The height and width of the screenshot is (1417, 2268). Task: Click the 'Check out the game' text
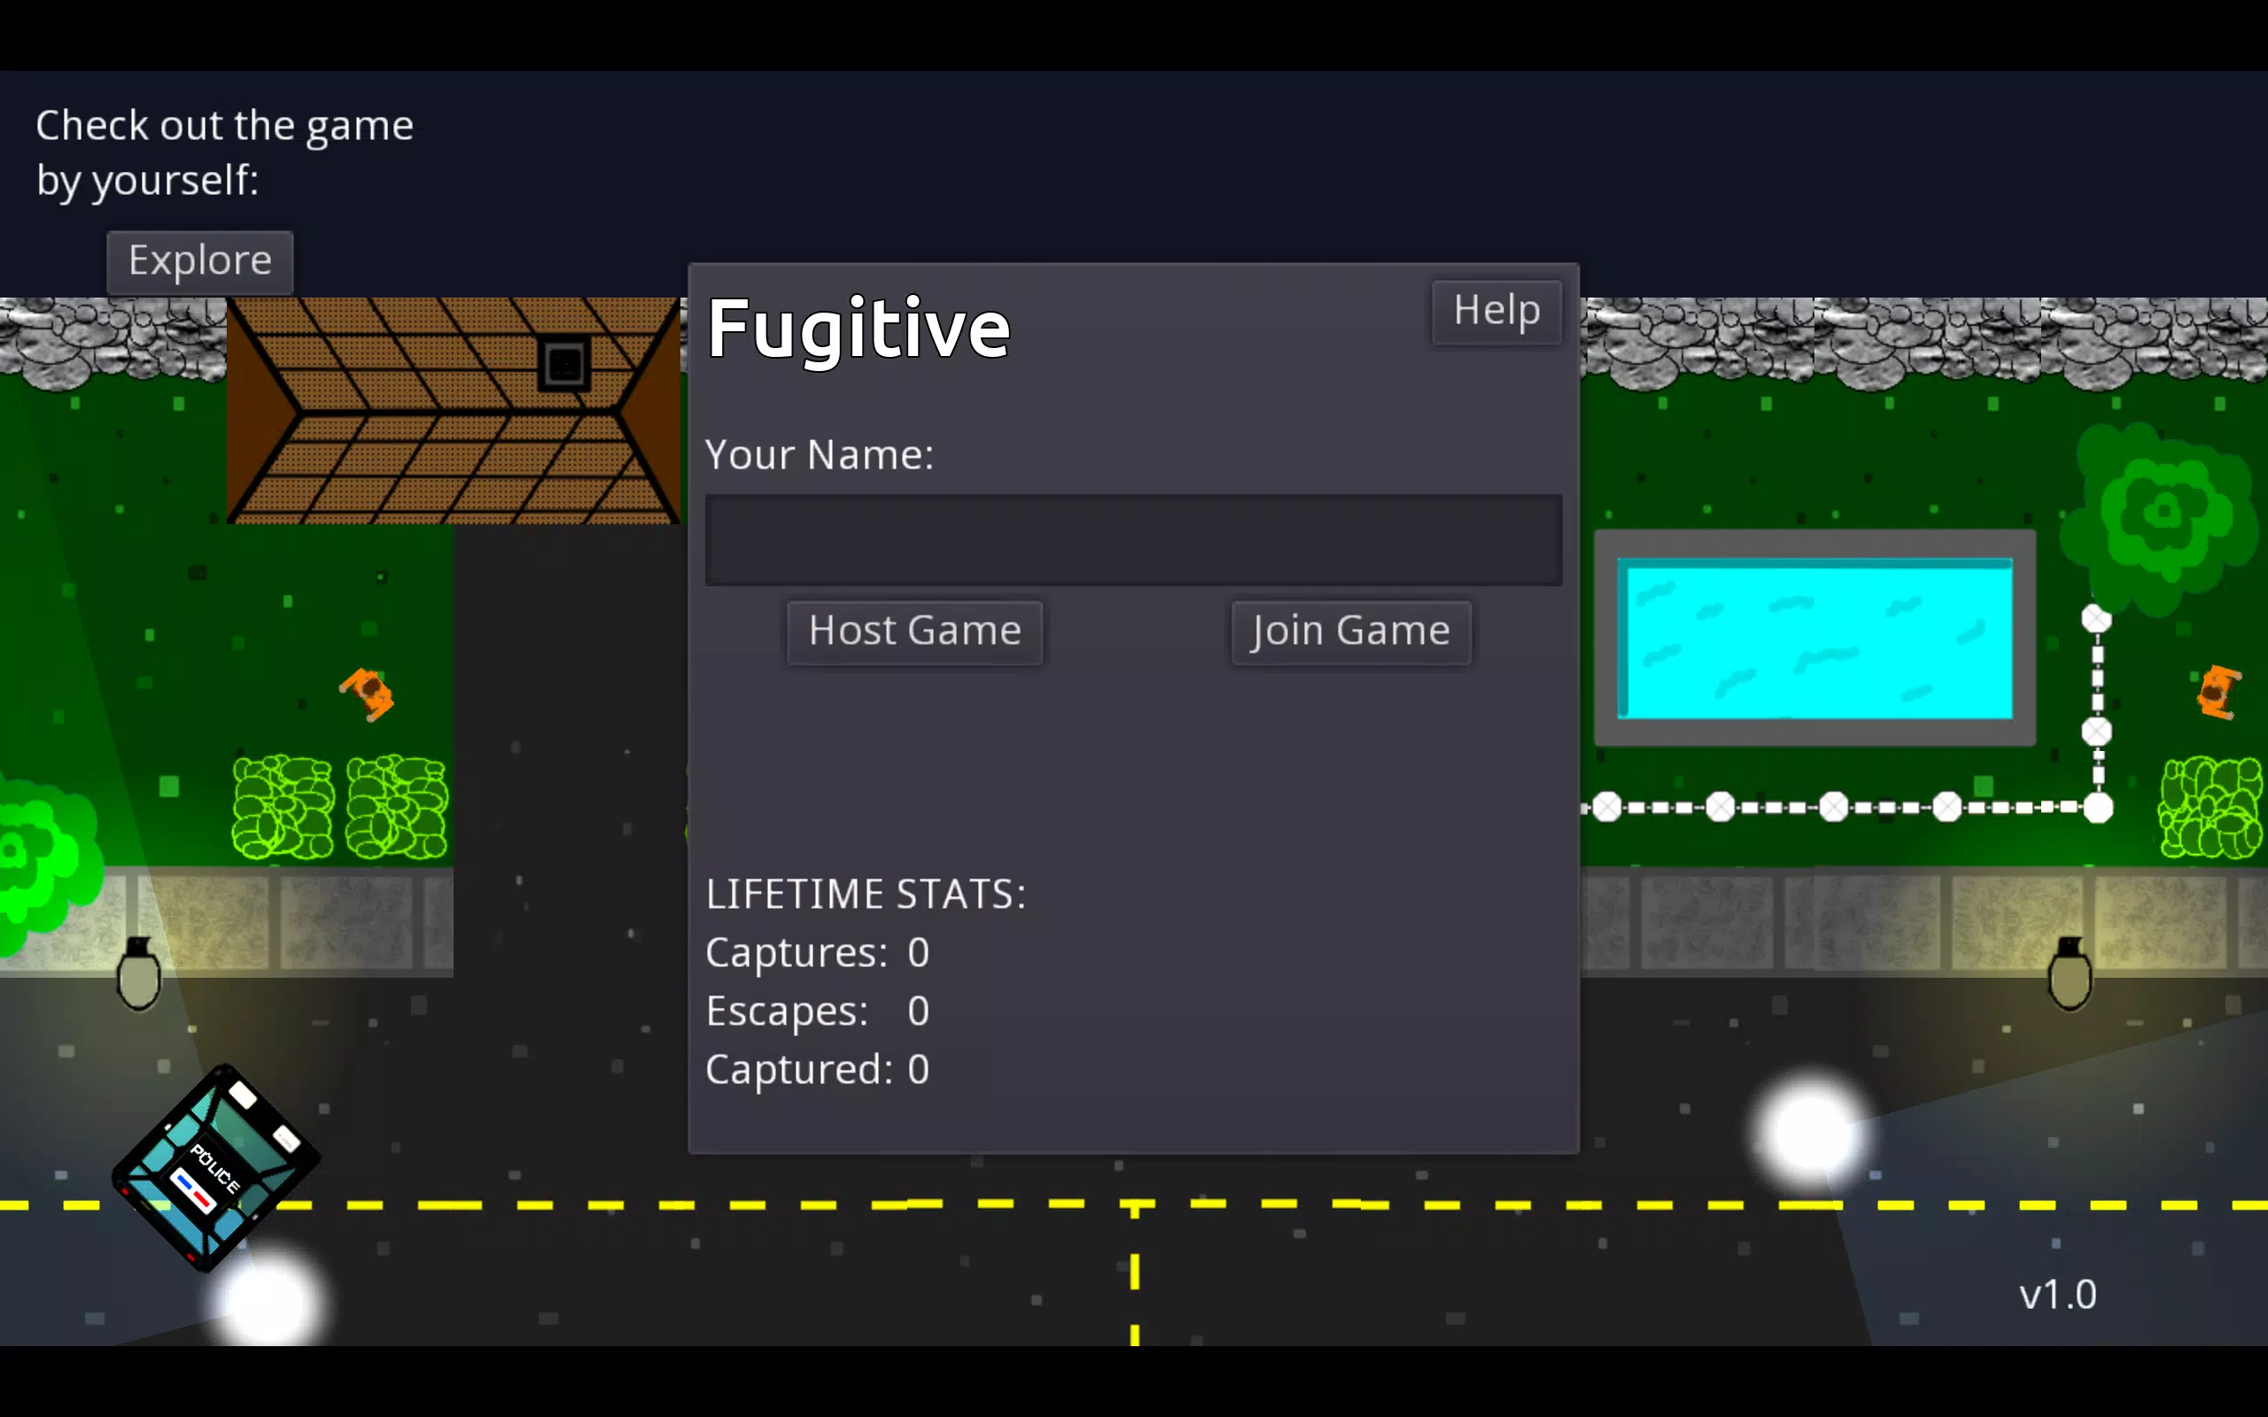[x=225, y=126]
